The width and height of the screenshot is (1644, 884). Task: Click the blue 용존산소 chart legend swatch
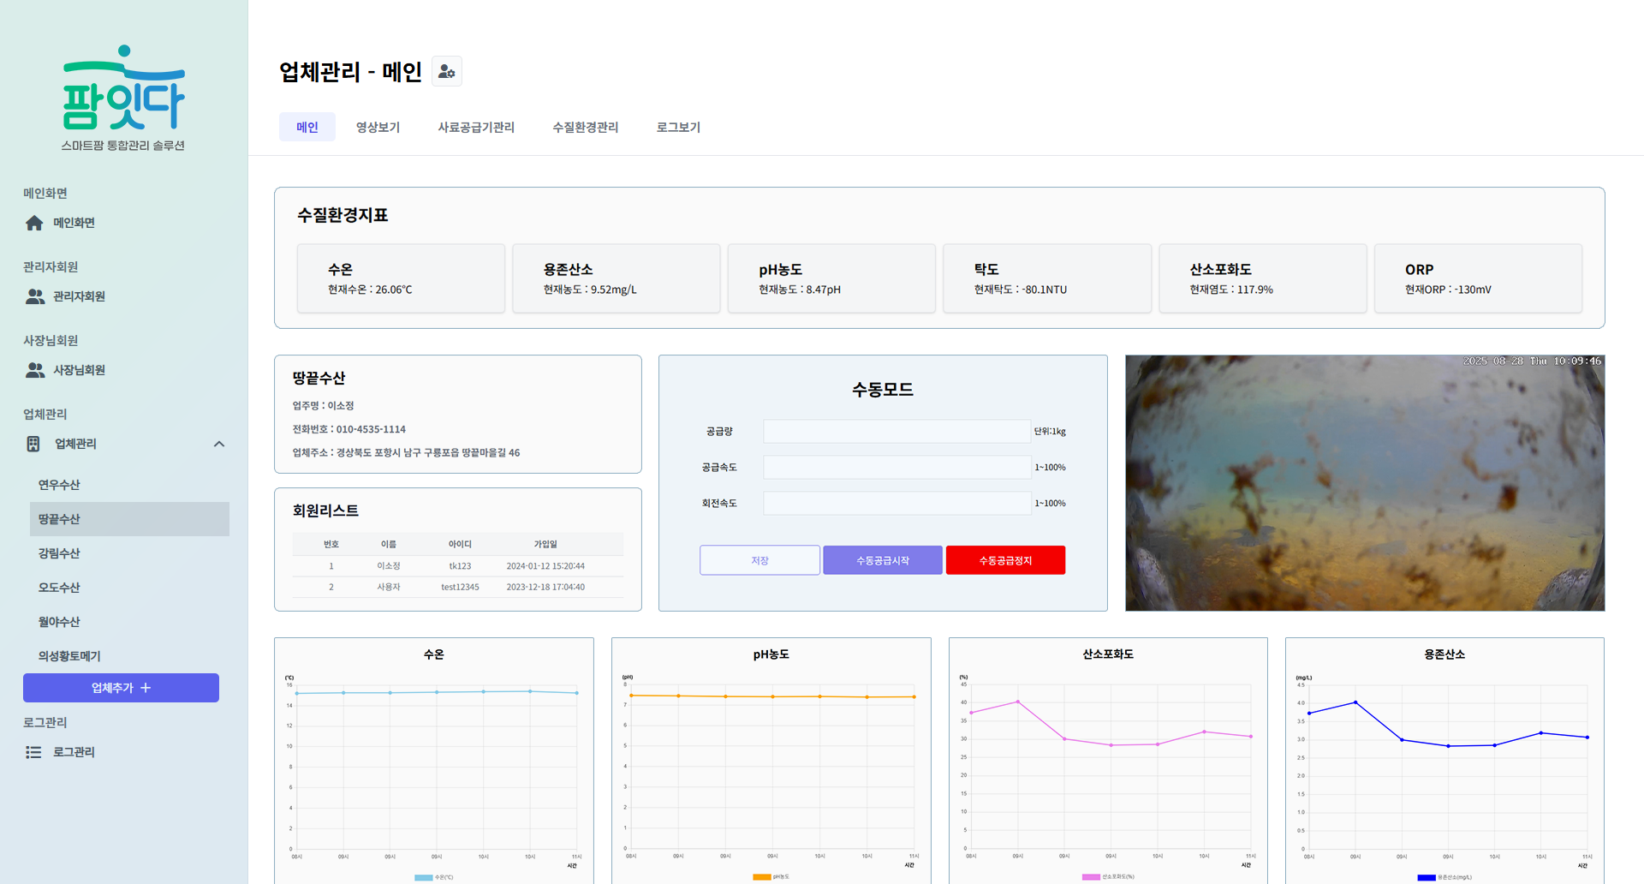pos(1427,877)
